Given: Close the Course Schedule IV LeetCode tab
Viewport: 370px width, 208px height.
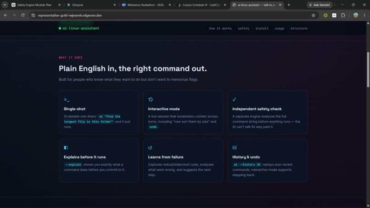Looking at the screenshot, I should point(225,5).
